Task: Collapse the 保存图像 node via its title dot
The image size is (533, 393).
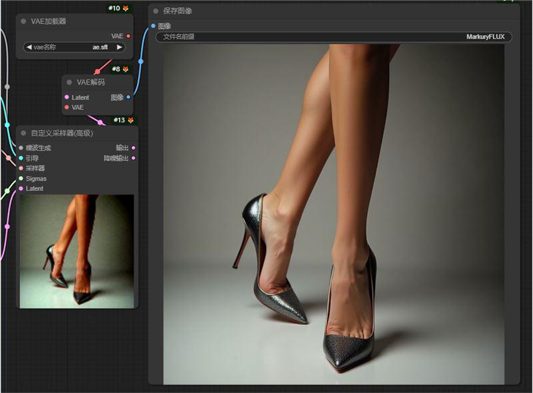Action: pos(156,11)
